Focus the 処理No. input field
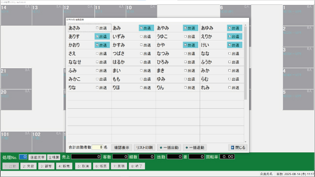The height and width of the screenshot is (177, 315). 23,157
